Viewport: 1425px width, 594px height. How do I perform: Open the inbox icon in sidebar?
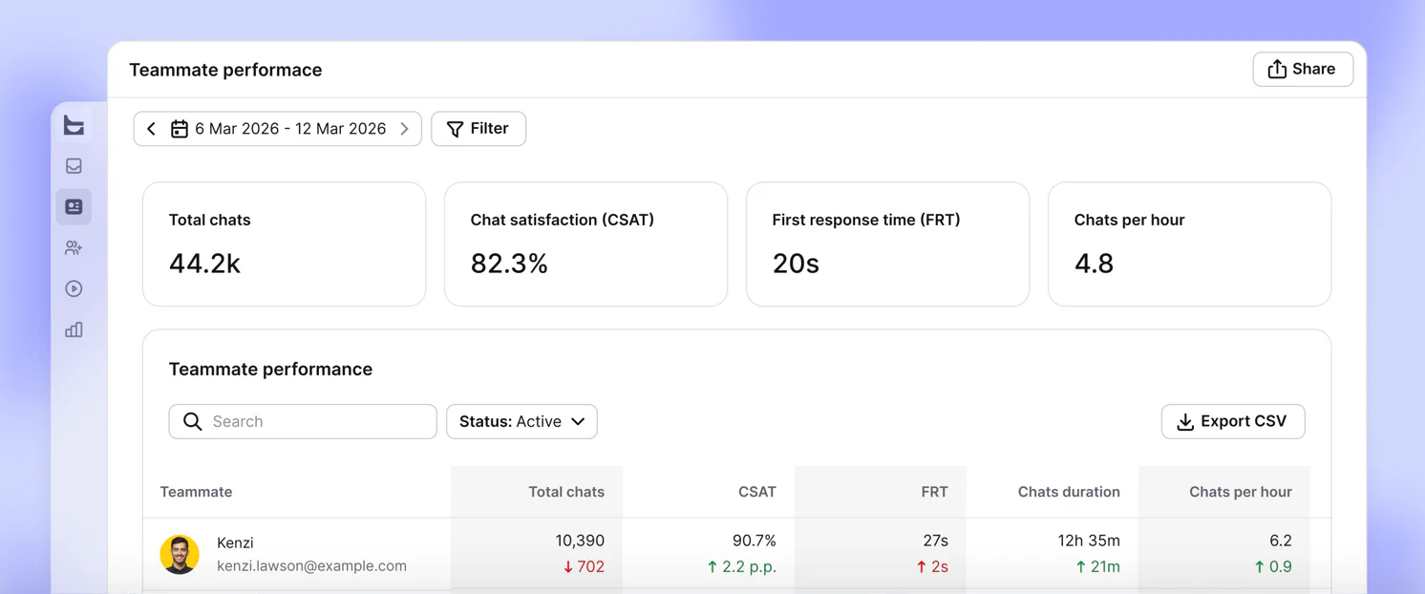point(74,166)
